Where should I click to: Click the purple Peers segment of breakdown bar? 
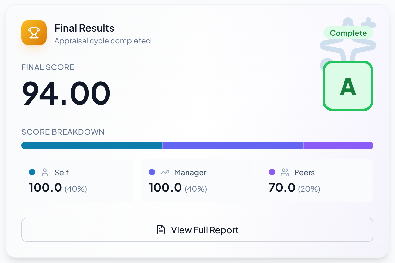(x=339, y=145)
